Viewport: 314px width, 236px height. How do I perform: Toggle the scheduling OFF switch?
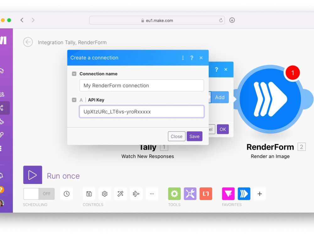pyautogui.click(x=39, y=194)
